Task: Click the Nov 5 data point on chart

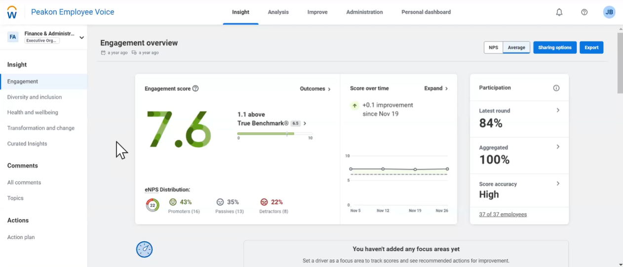Action: click(x=351, y=169)
